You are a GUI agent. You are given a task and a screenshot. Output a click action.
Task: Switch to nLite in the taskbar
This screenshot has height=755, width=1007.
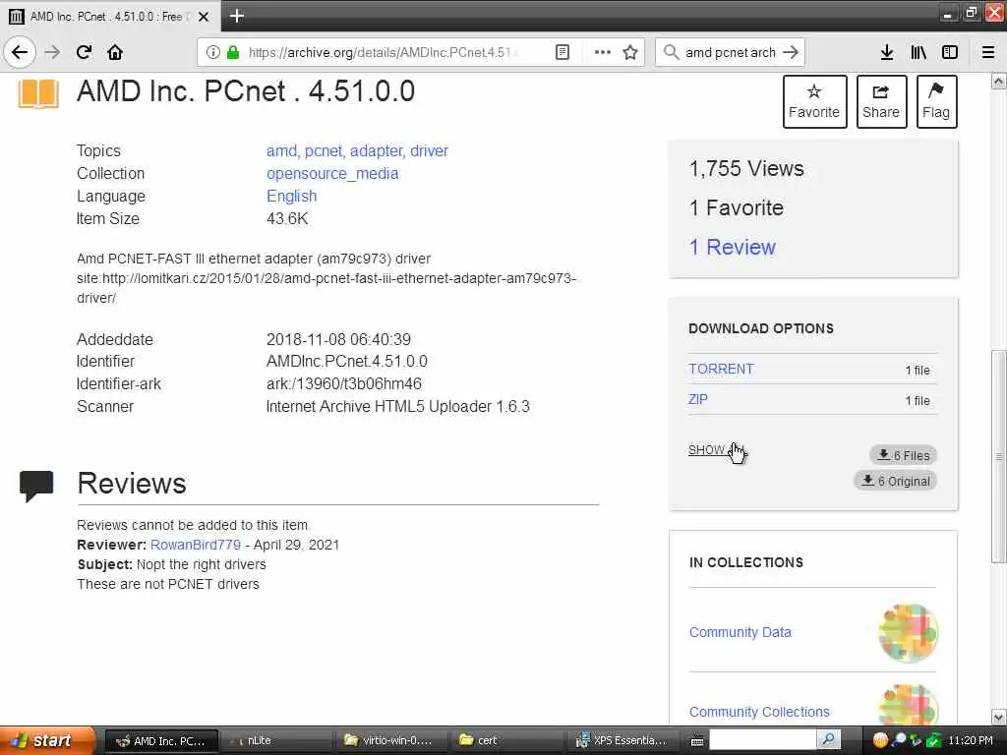tap(276, 741)
